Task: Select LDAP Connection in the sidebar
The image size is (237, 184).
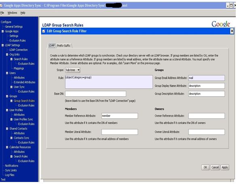Action: (x=19, y=50)
